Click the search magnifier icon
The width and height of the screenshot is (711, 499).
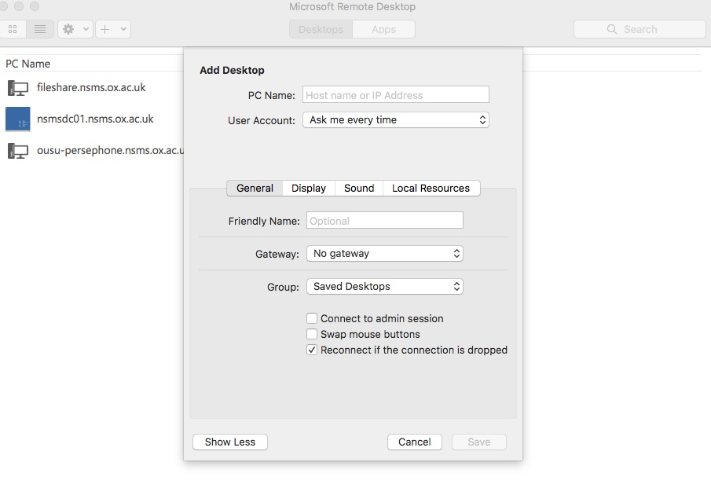coord(612,29)
